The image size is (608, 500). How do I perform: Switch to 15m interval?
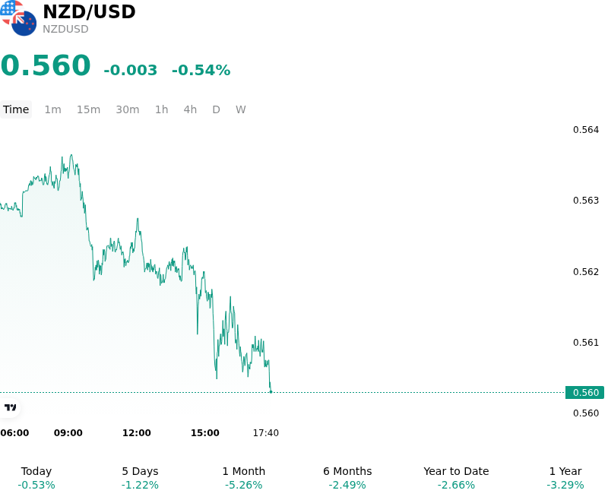(88, 109)
